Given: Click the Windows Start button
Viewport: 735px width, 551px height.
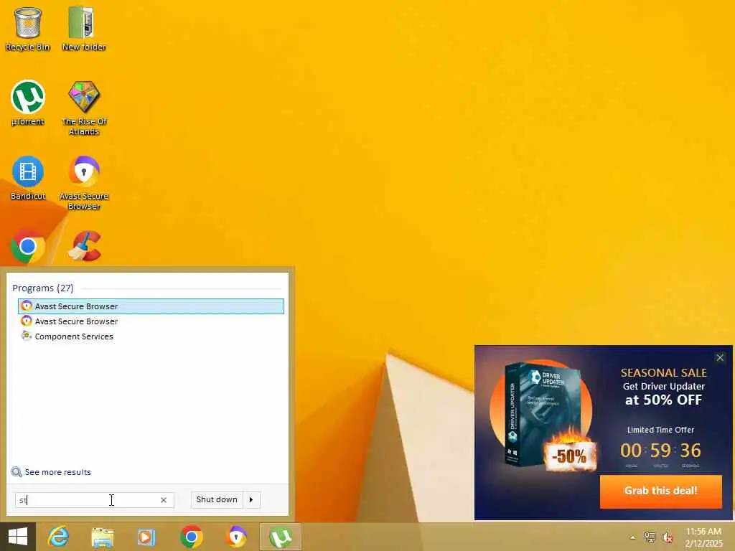Looking at the screenshot, I should (x=18, y=537).
